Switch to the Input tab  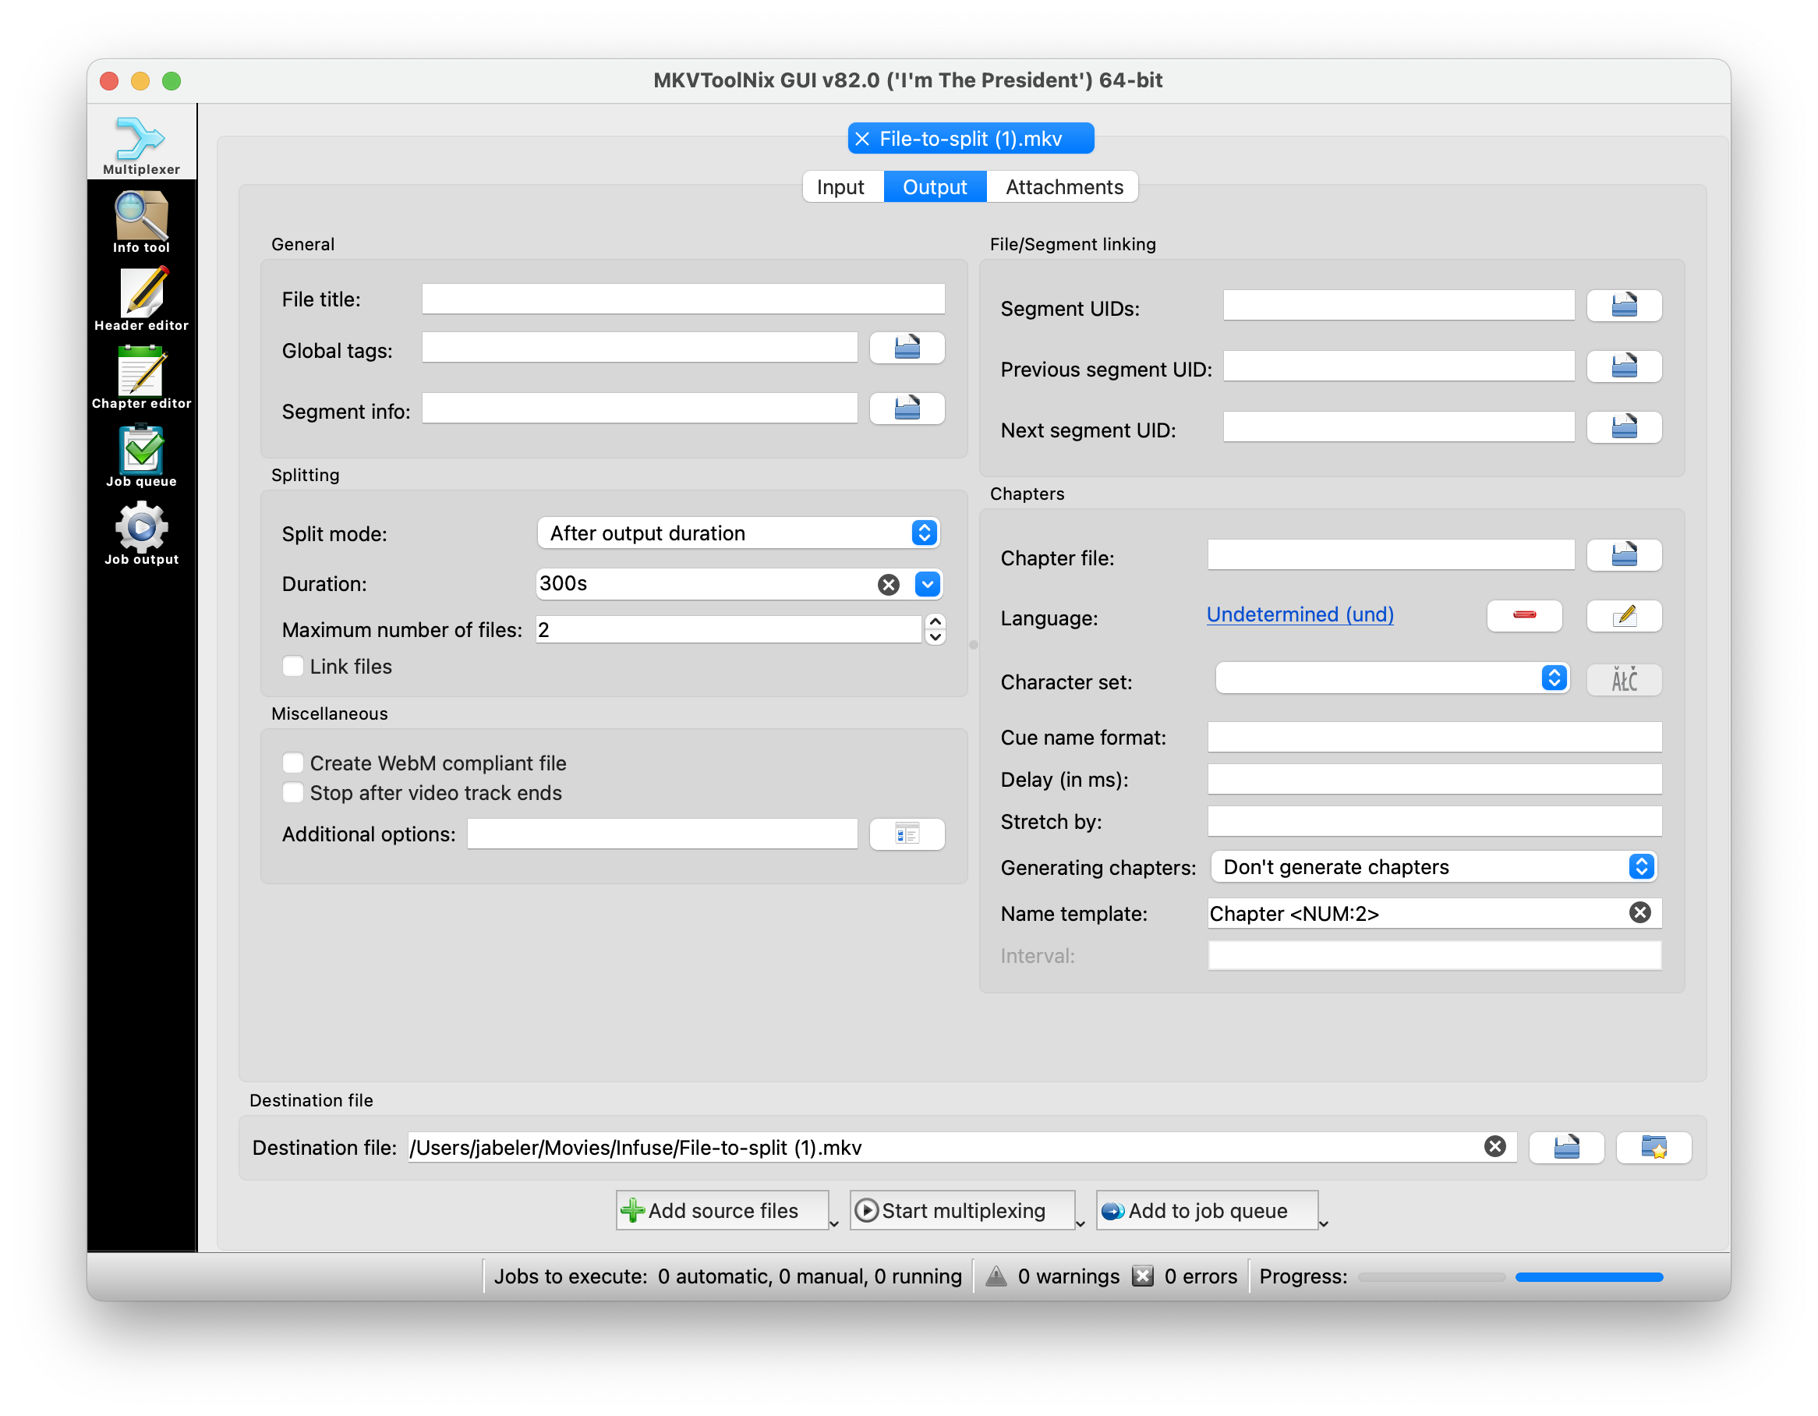[840, 186]
